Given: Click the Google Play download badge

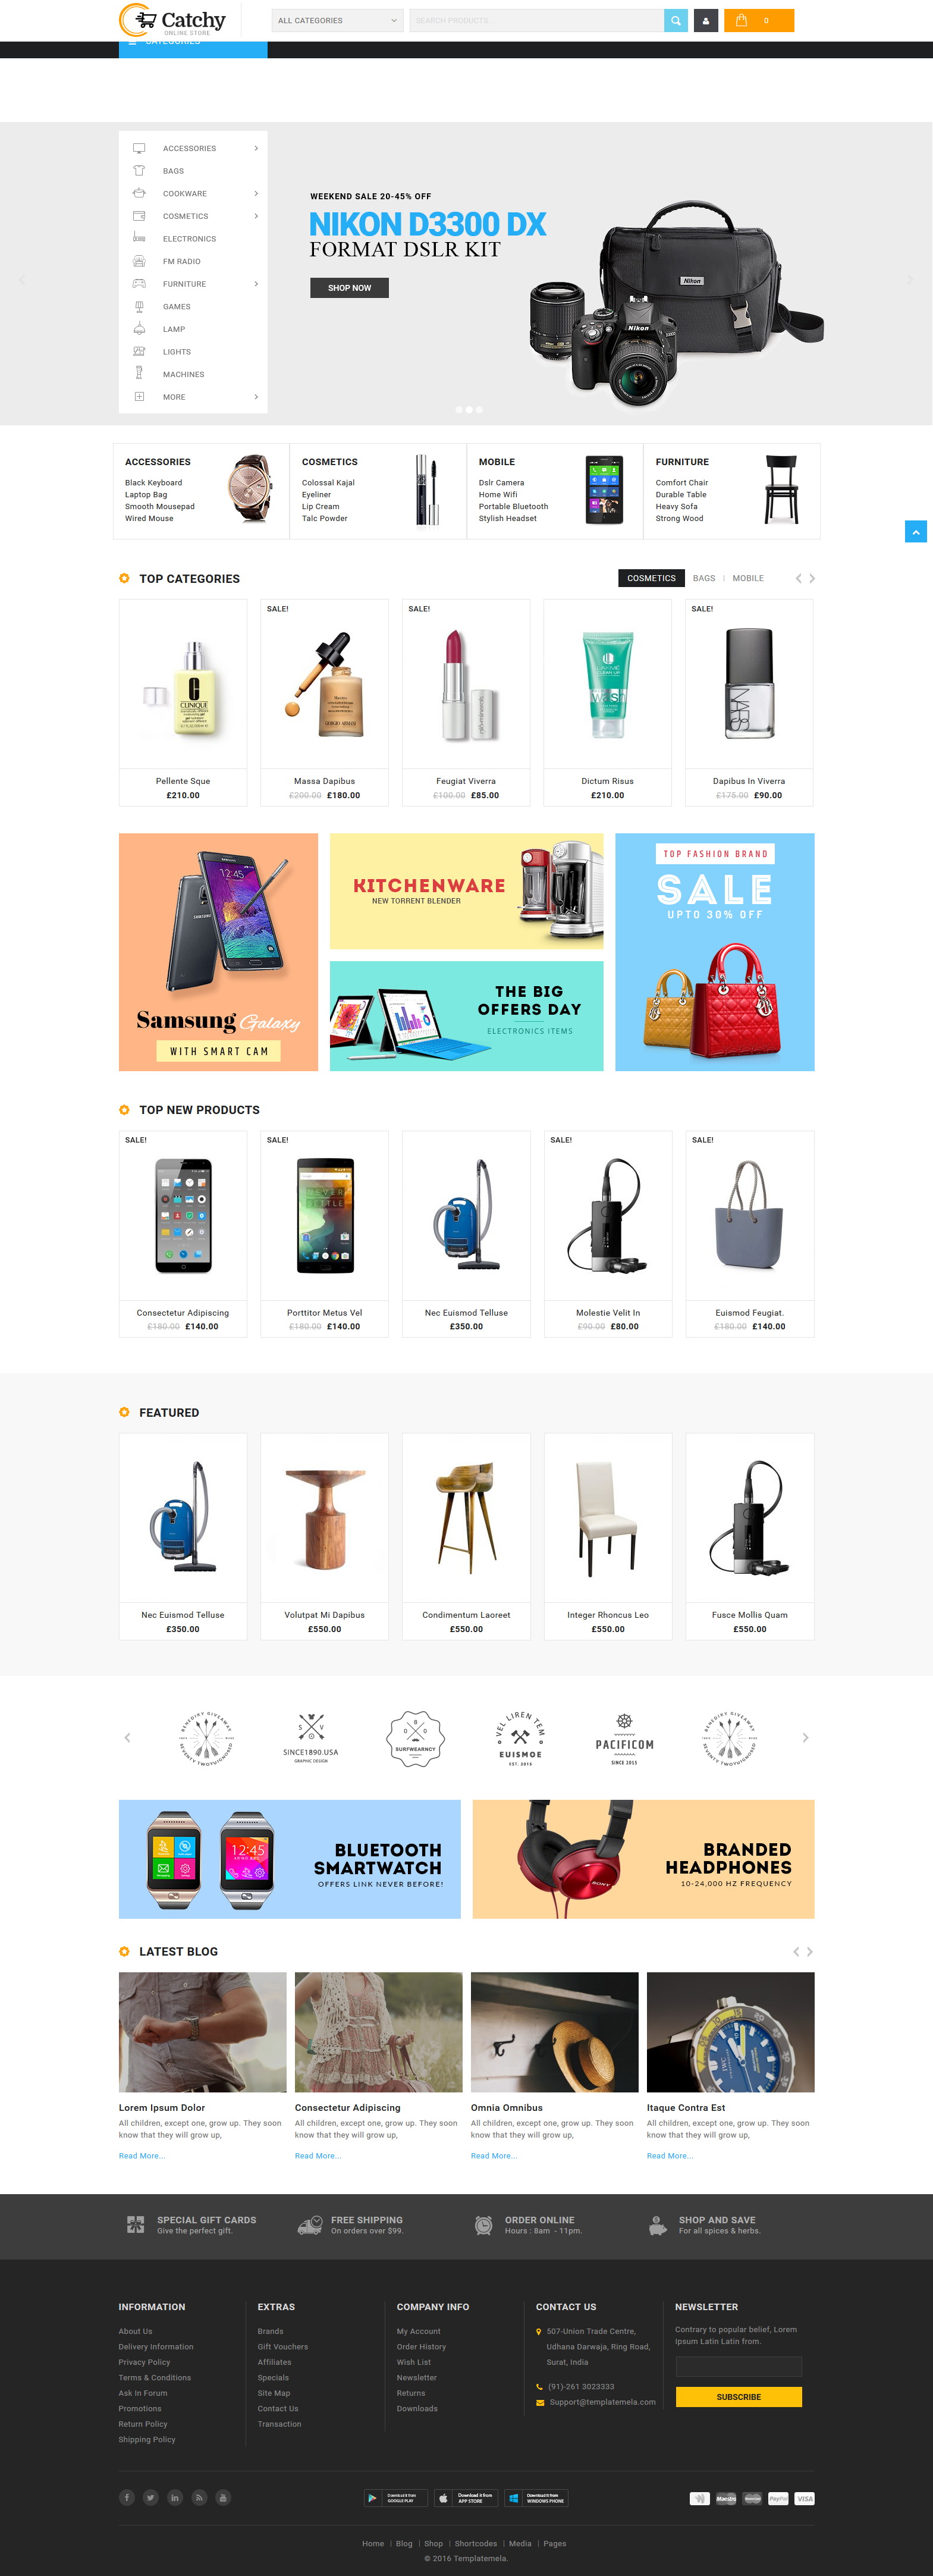Looking at the screenshot, I should click(x=396, y=2497).
